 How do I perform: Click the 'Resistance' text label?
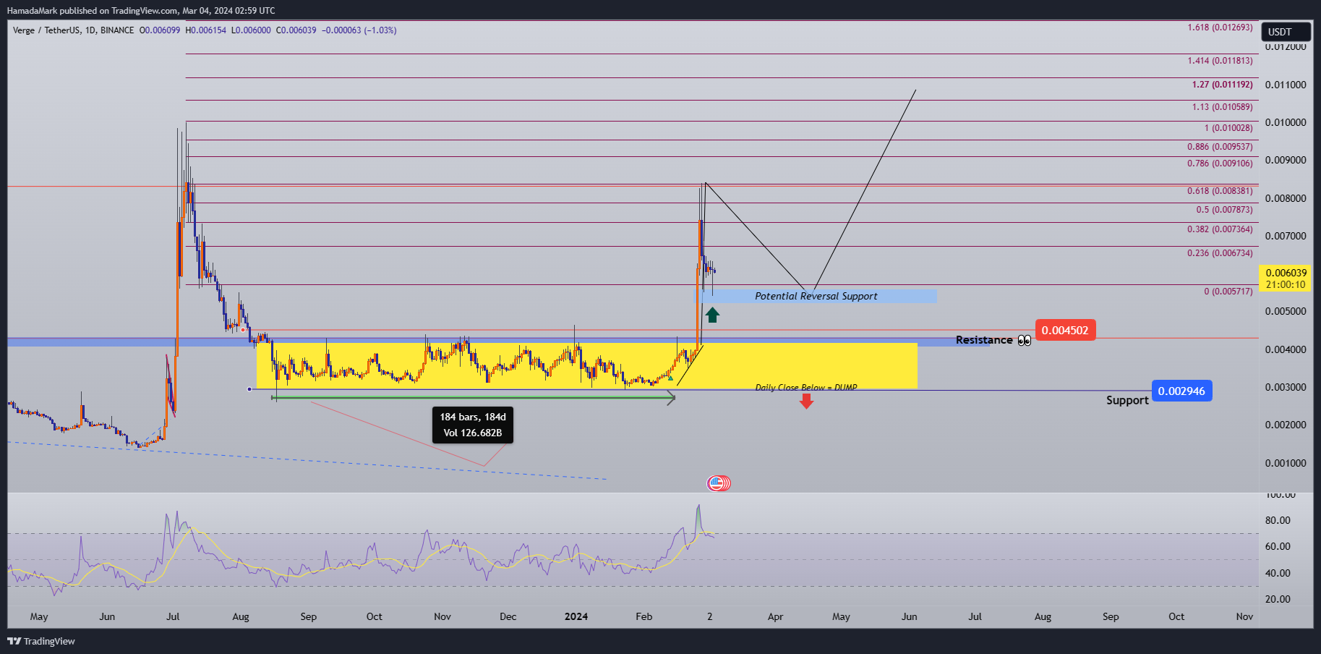click(x=984, y=340)
